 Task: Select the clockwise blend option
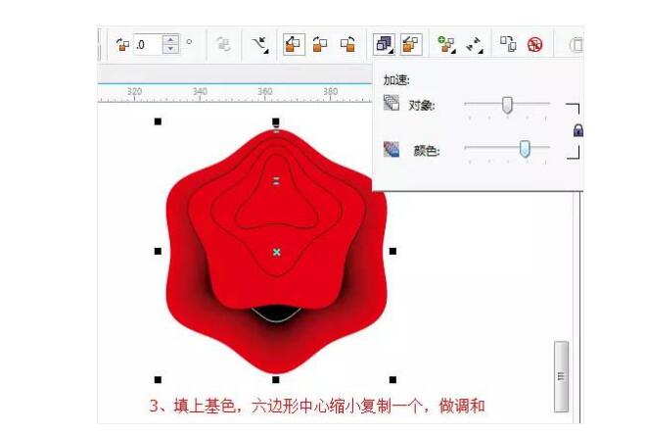click(x=320, y=44)
